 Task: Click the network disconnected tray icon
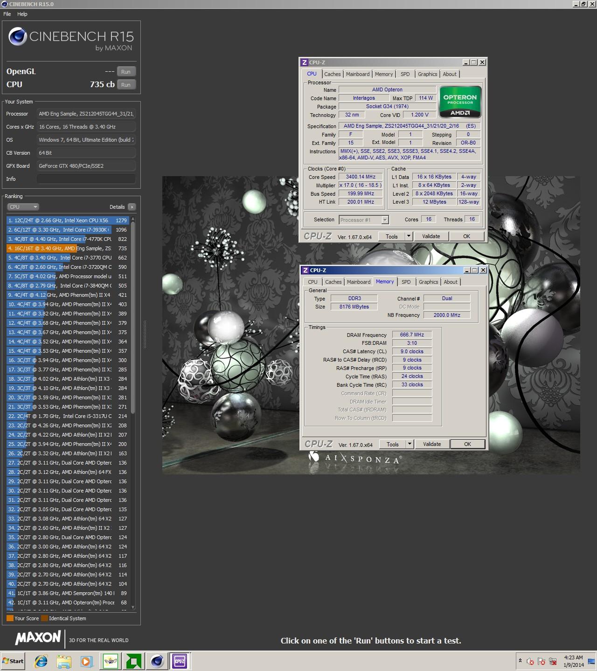click(553, 661)
